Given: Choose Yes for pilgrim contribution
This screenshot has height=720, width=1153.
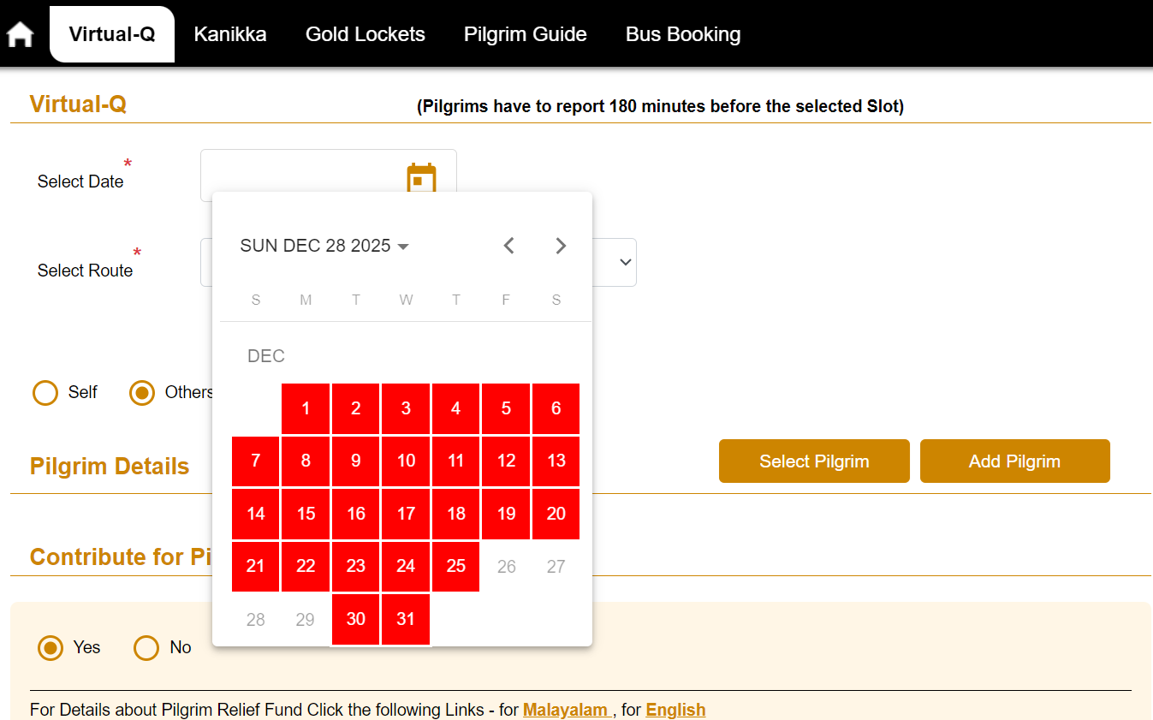Looking at the screenshot, I should click(x=51, y=648).
